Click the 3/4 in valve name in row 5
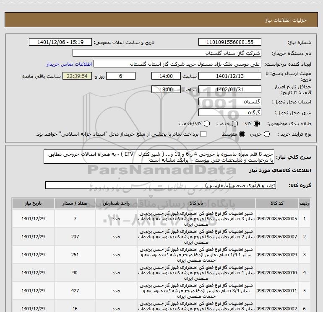Viewport: 323px width, 312px height. click(x=196, y=291)
